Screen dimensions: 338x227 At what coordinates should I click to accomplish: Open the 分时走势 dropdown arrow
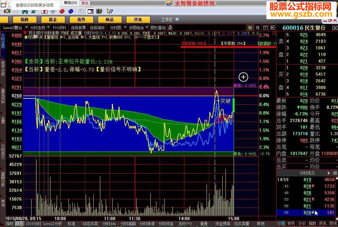click(x=48, y=28)
